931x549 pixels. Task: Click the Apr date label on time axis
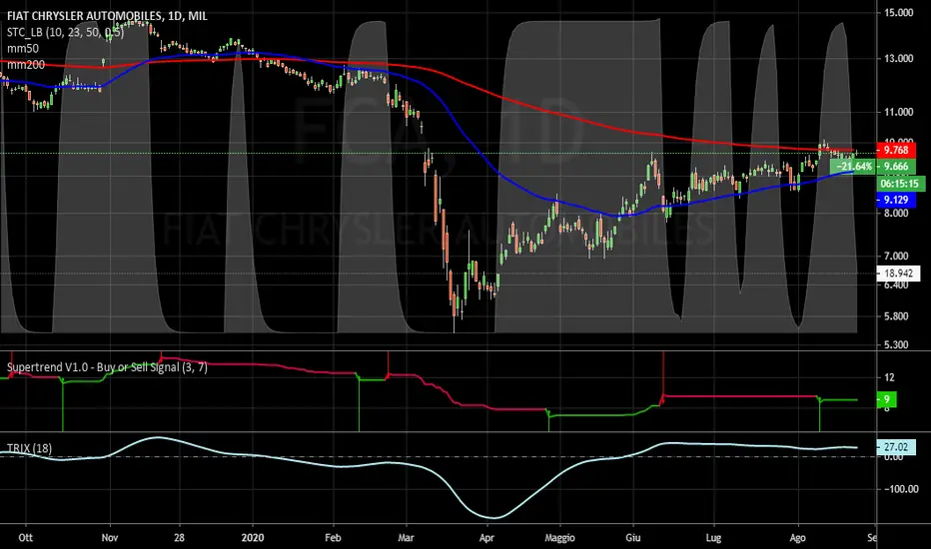click(486, 538)
